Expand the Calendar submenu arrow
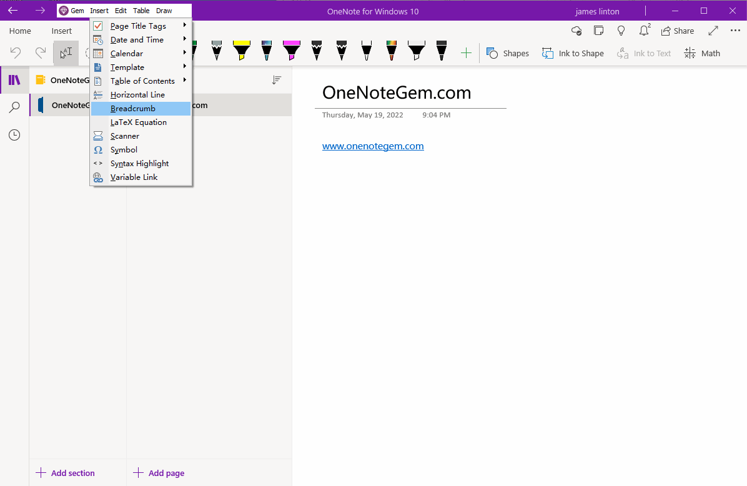The height and width of the screenshot is (486, 747). [184, 52]
